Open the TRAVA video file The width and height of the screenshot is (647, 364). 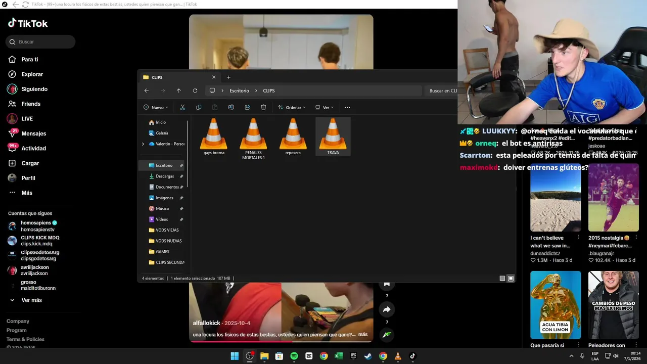333,136
